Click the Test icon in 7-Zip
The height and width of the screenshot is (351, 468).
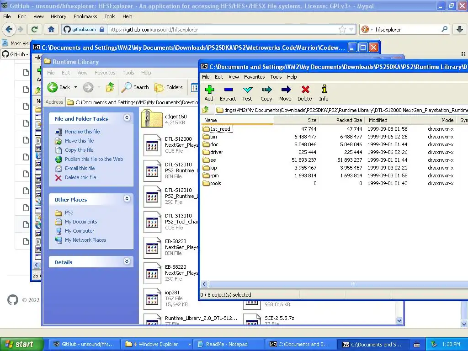click(x=247, y=93)
